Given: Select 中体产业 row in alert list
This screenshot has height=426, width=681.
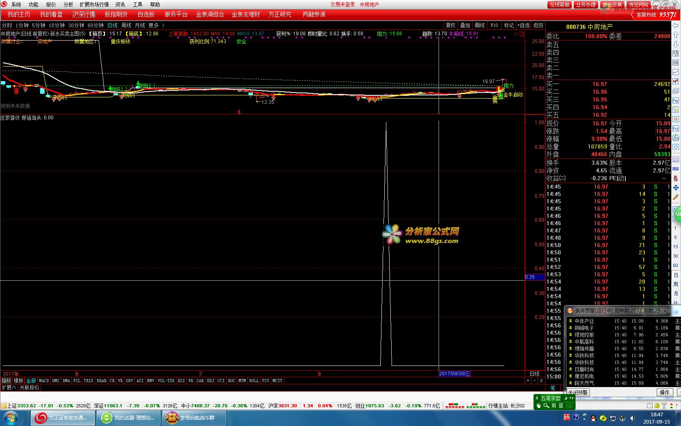Looking at the screenshot, I should tap(624, 321).
